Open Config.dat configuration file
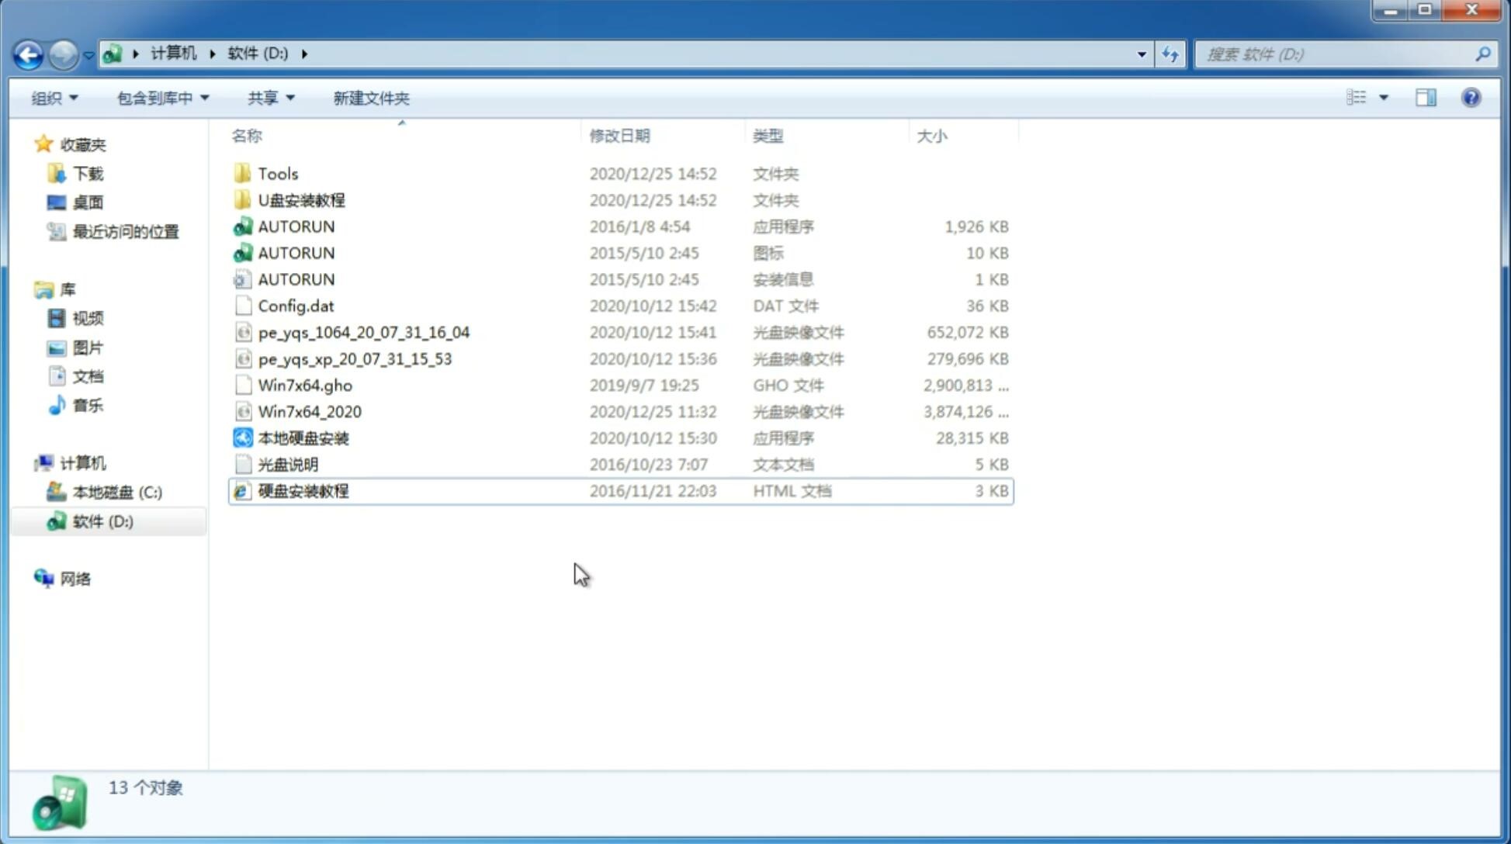Screen dimensions: 1511x844 (296, 305)
